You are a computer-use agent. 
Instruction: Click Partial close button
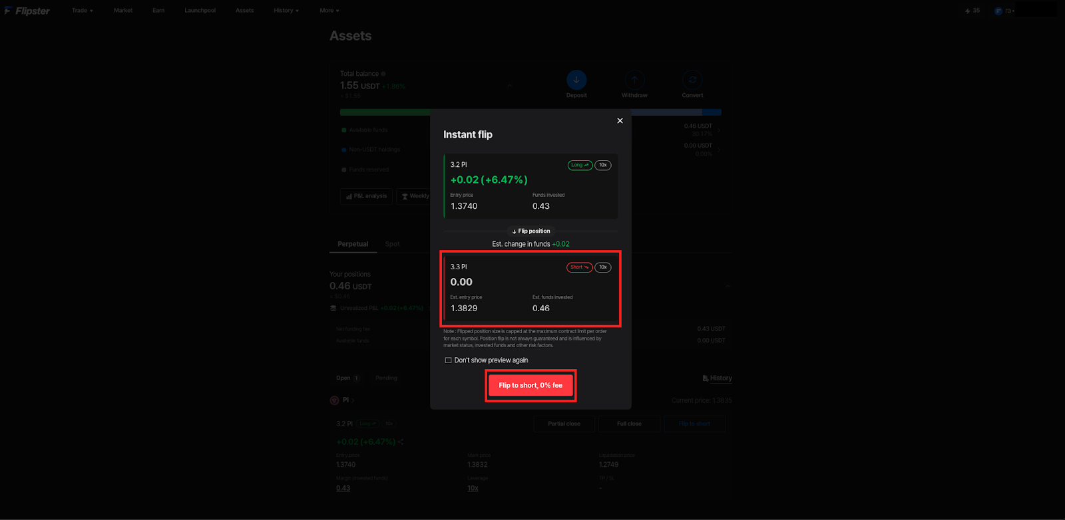[564, 424]
